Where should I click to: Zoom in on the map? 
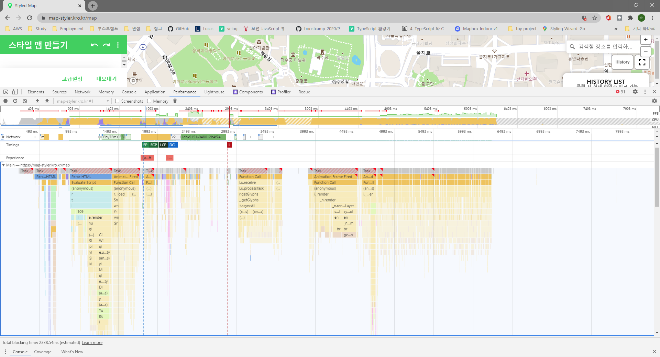(x=646, y=40)
